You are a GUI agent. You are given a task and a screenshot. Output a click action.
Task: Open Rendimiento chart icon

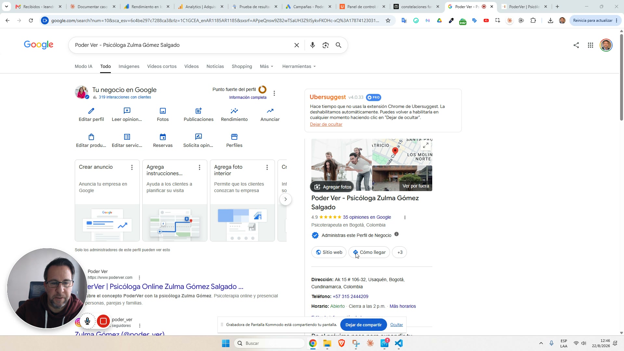pos(234,111)
